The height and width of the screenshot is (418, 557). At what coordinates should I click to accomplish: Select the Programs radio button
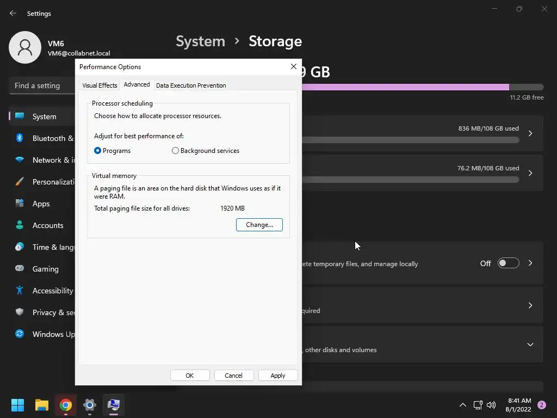[98, 151]
